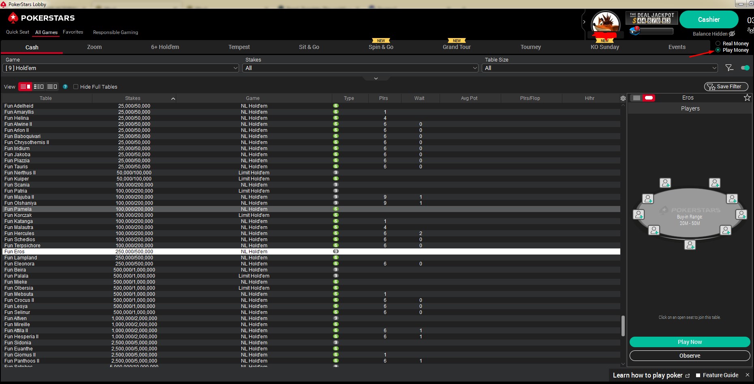Viewport: 754px width, 384px height.
Task: Switch off the filter toggle switch
Action: click(745, 68)
